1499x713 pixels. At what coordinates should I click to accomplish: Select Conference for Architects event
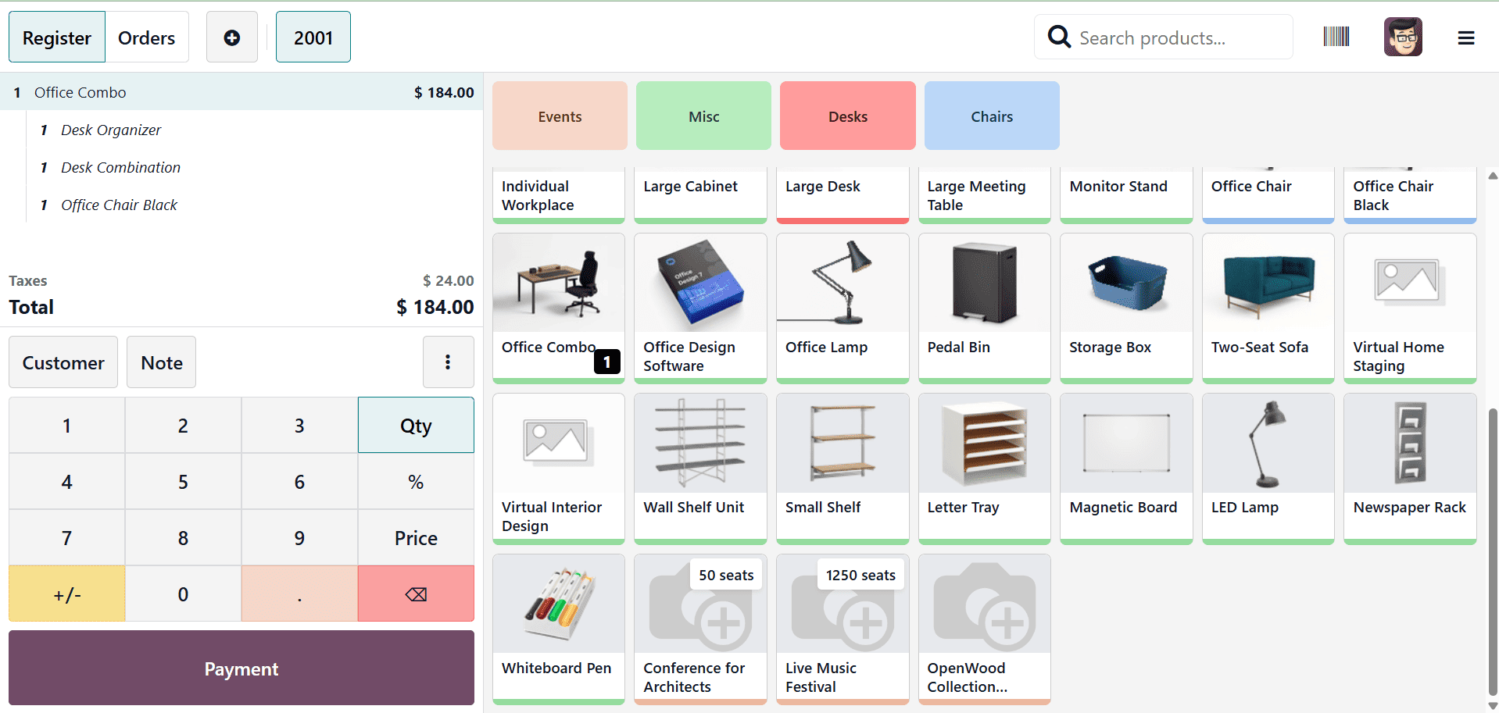click(700, 629)
